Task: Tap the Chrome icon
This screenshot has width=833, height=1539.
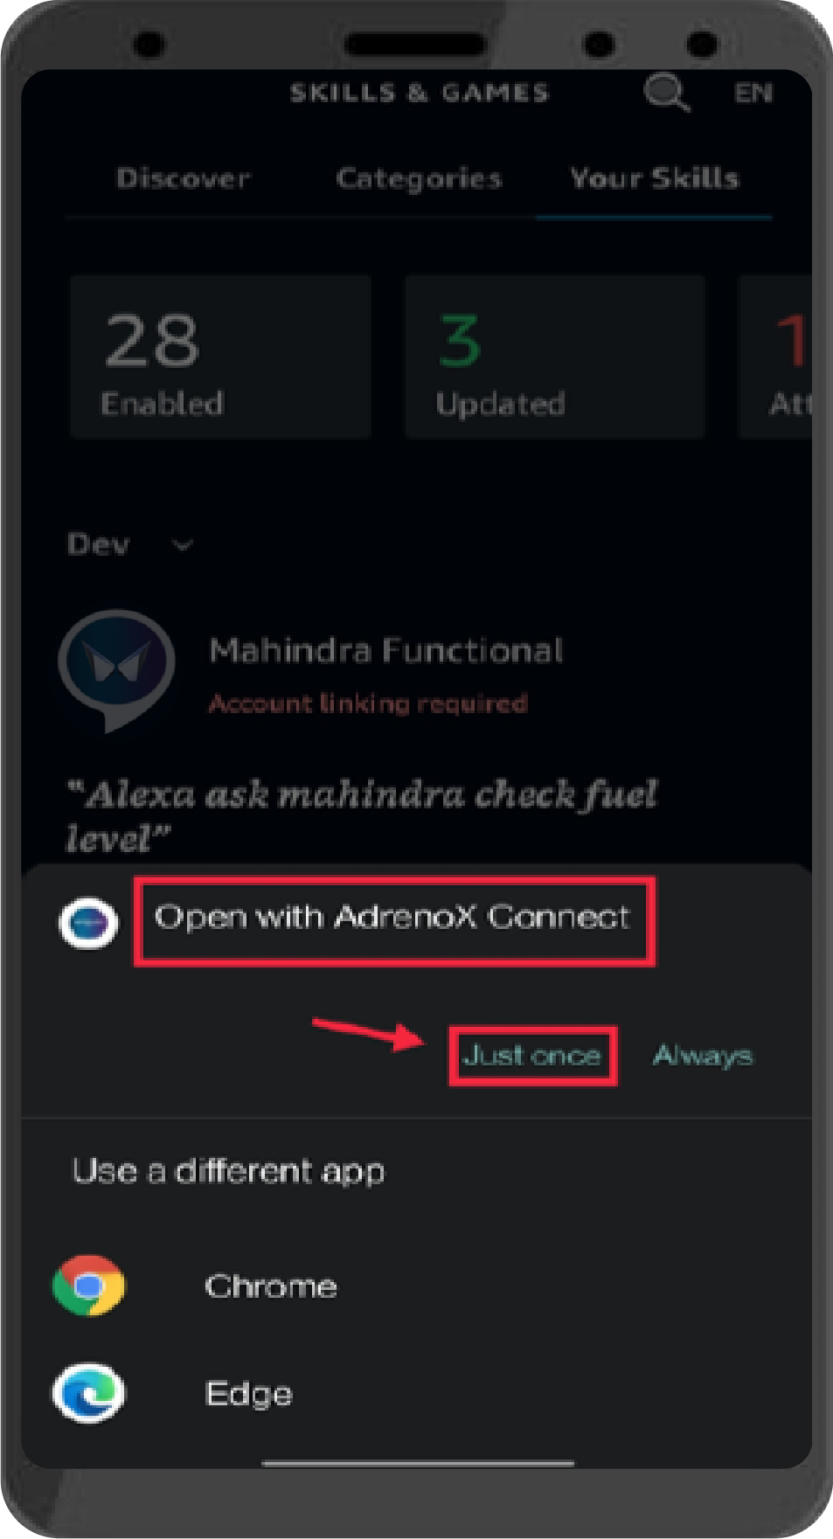Action: [x=89, y=1286]
